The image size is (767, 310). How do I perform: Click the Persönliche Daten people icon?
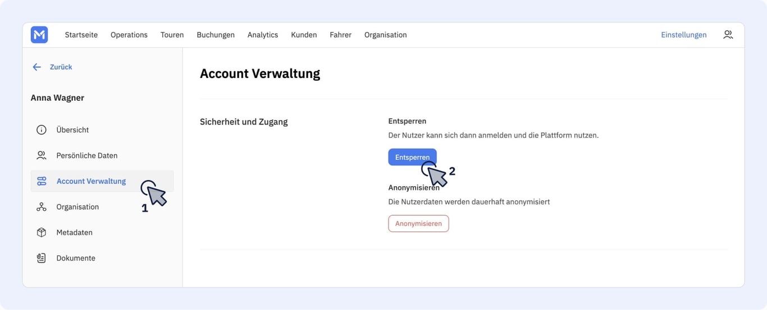42,155
